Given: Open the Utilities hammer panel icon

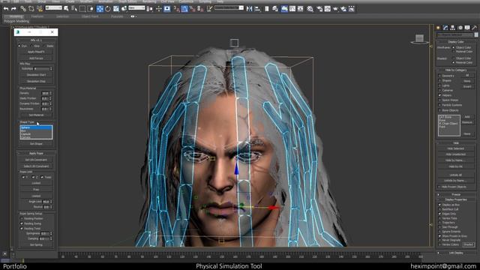Looking at the screenshot, I should click(x=474, y=28).
